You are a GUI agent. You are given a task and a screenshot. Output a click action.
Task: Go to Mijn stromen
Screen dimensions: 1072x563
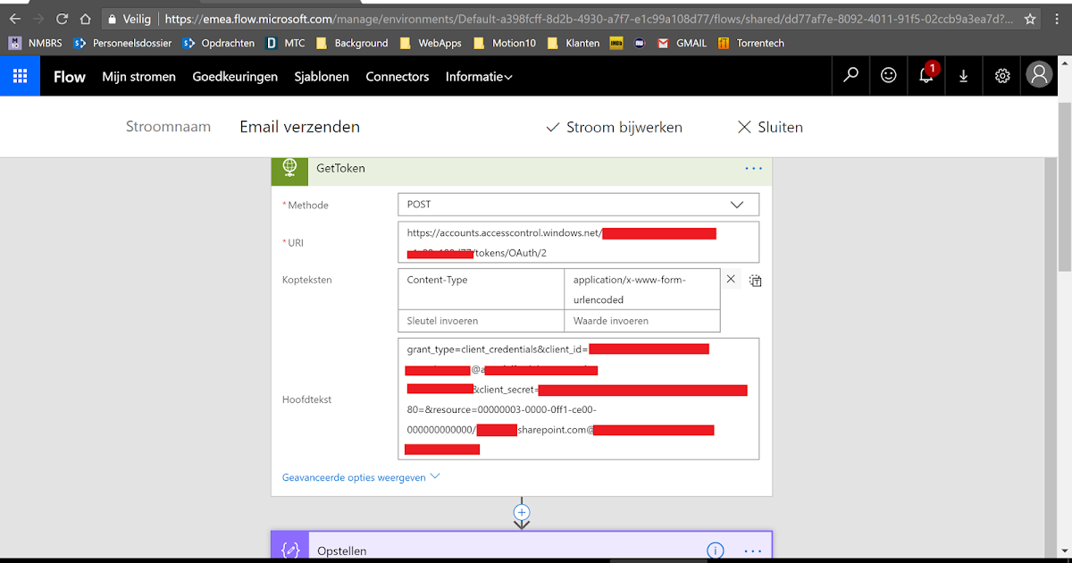pyautogui.click(x=138, y=77)
